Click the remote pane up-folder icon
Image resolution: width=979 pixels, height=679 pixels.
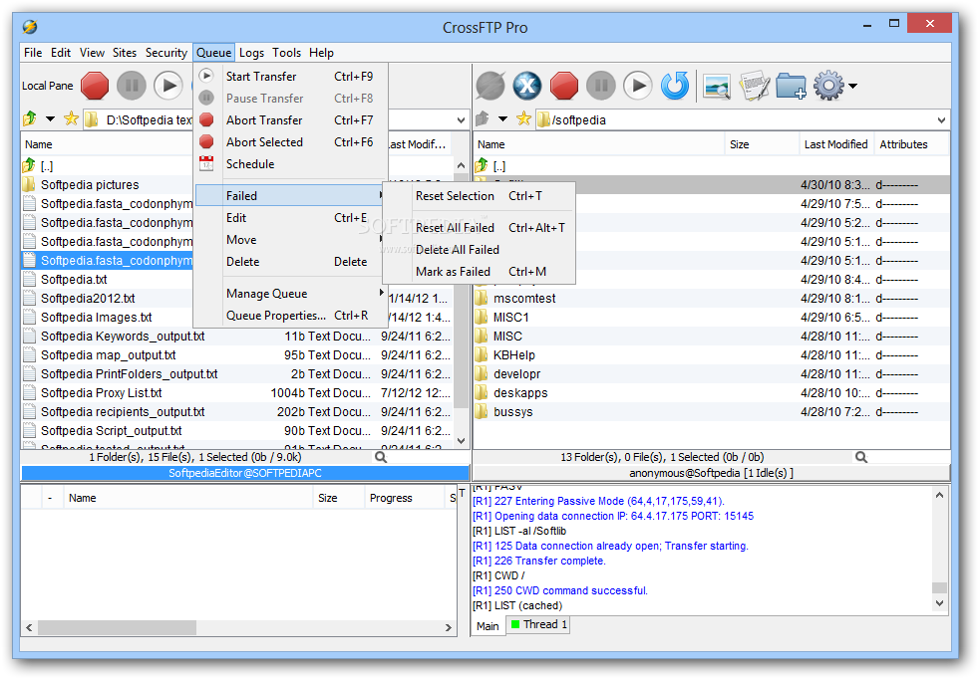[482, 118]
